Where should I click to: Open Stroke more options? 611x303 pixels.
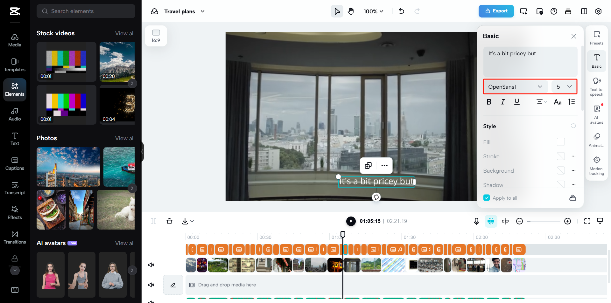click(x=573, y=156)
